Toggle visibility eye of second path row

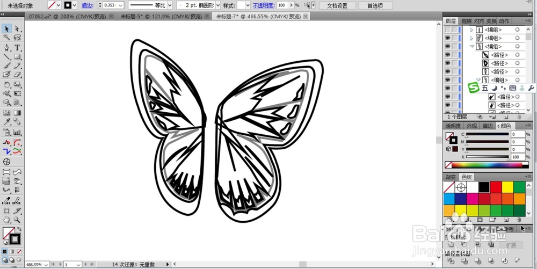pos(448,63)
